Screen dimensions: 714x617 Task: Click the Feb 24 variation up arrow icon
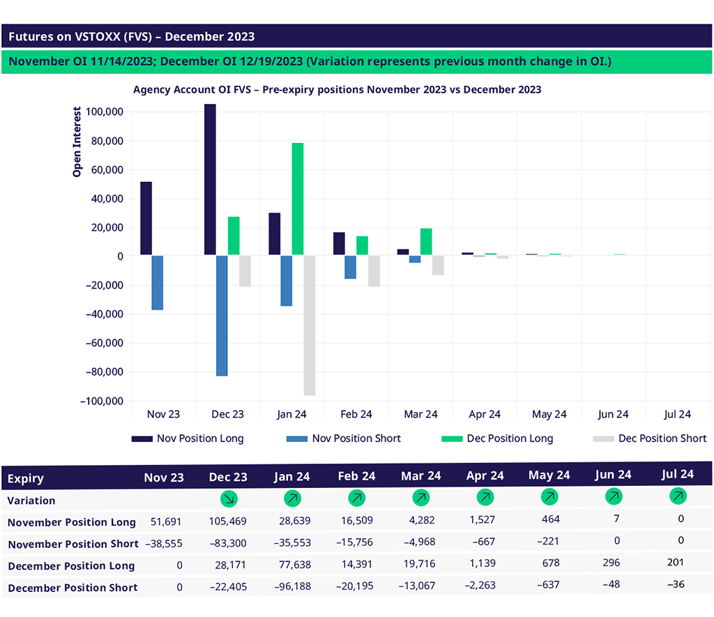tap(357, 498)
